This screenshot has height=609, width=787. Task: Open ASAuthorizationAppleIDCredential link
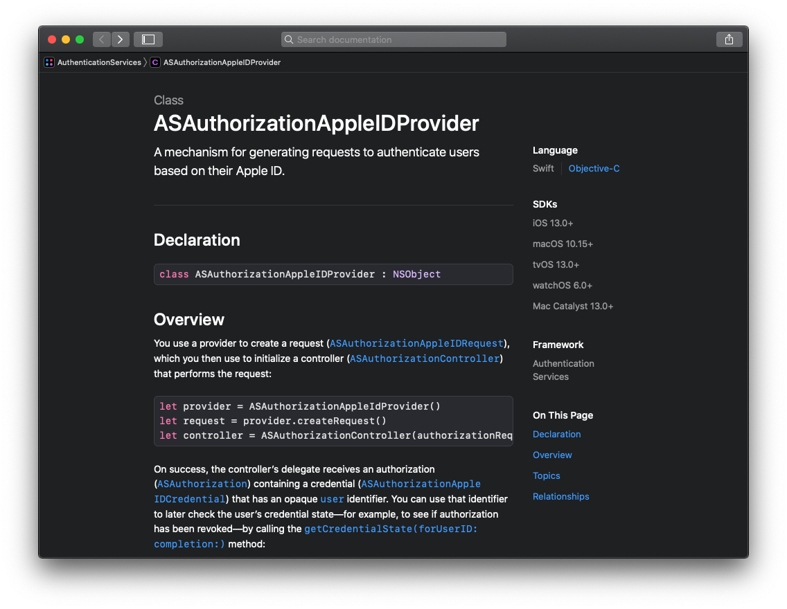click(x=421, y=484)
